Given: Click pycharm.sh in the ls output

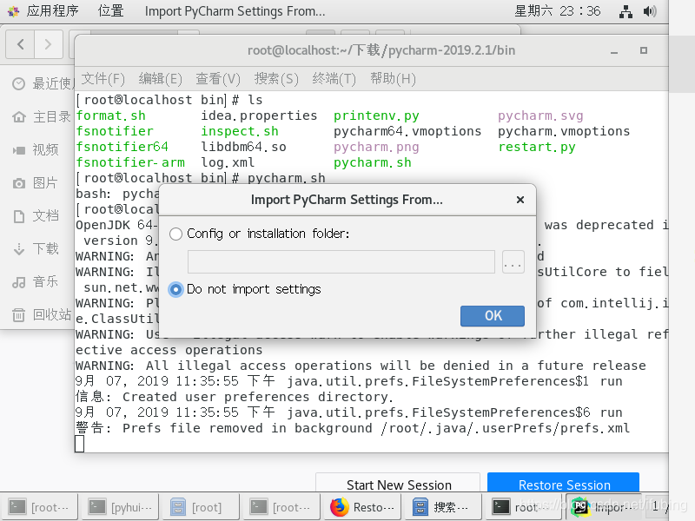Looking at the screenshot, I should tap(373, 163).
